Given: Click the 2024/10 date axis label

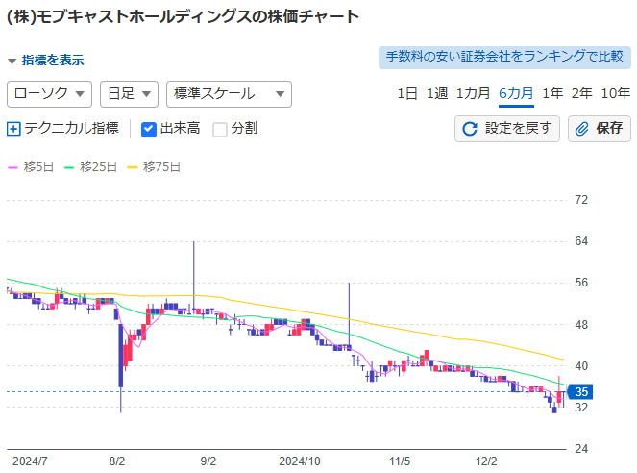Looking at the screenshot, I should (x=300, y=461).
